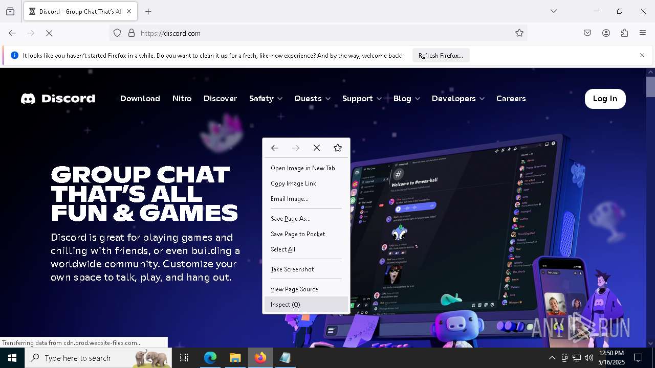Open the Careers link

pyautogui.click(x=511, y=99)
